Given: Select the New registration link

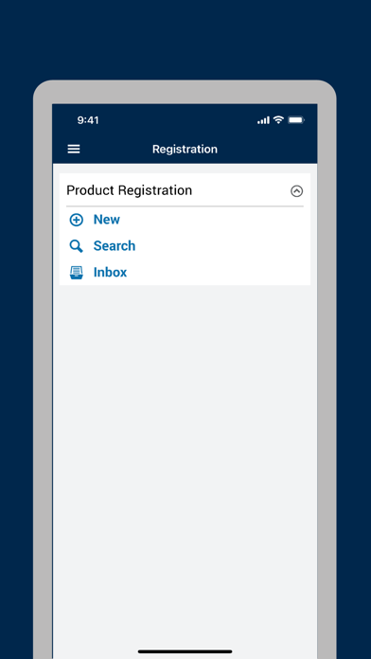Looking at the screenshot, I should [106, 220].
